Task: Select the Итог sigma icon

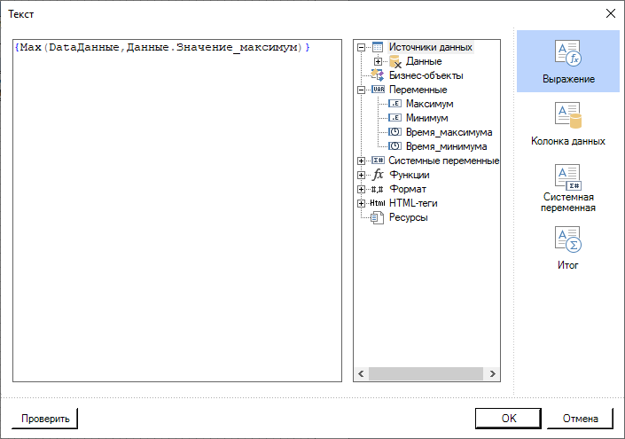Action: pyautogui.click(x=568, y=239)
